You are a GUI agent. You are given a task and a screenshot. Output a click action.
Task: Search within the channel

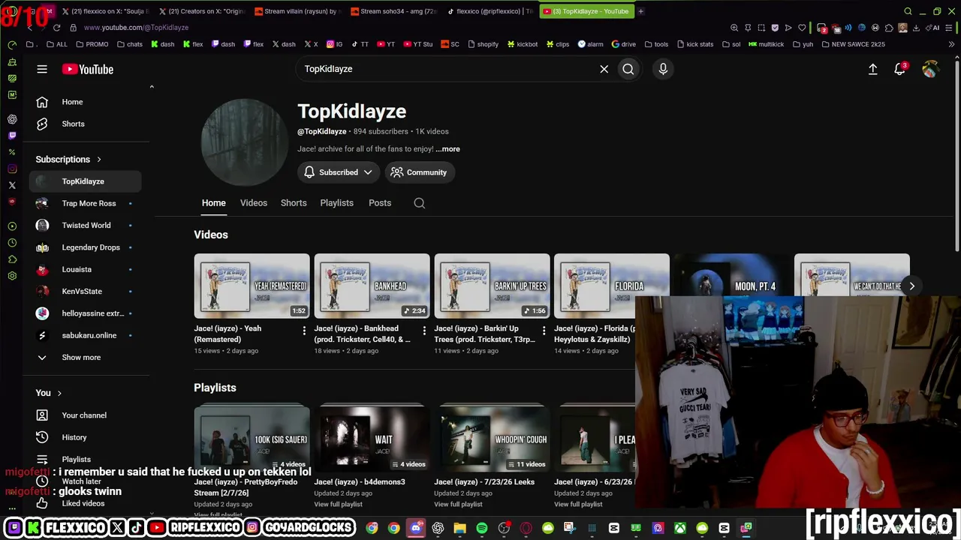tap(420, 203)
